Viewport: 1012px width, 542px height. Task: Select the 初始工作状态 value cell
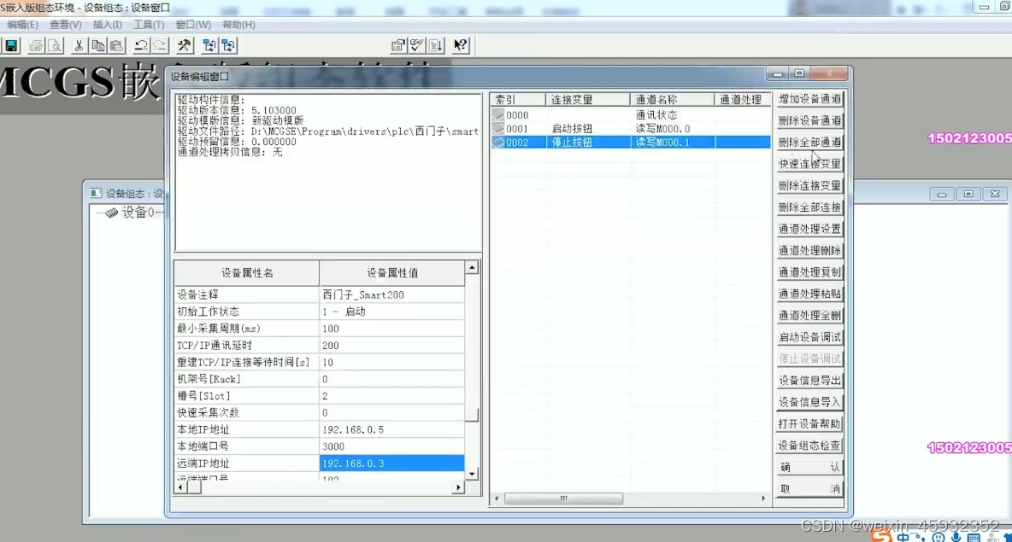pos(391,312)
